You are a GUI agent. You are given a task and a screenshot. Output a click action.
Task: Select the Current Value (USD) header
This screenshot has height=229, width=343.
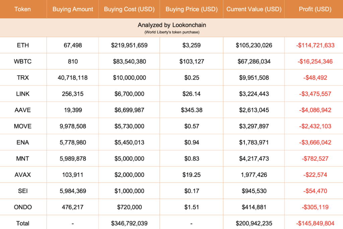pos(254,9)
